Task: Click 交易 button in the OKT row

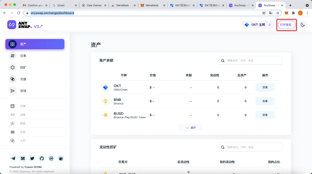Action: pyautogui.click(x=265, y=87)
